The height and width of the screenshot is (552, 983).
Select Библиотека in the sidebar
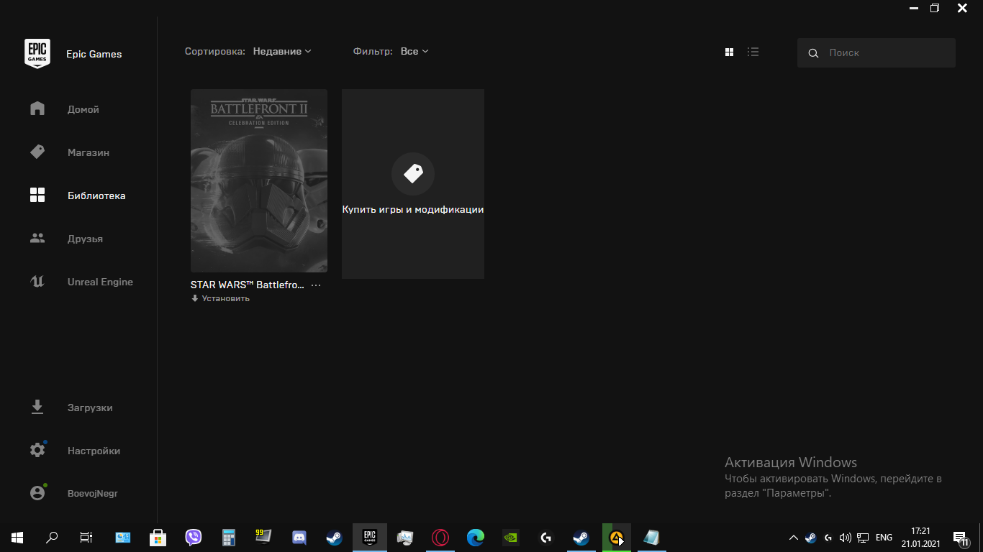pyautogui.click(x=78, y=195)
